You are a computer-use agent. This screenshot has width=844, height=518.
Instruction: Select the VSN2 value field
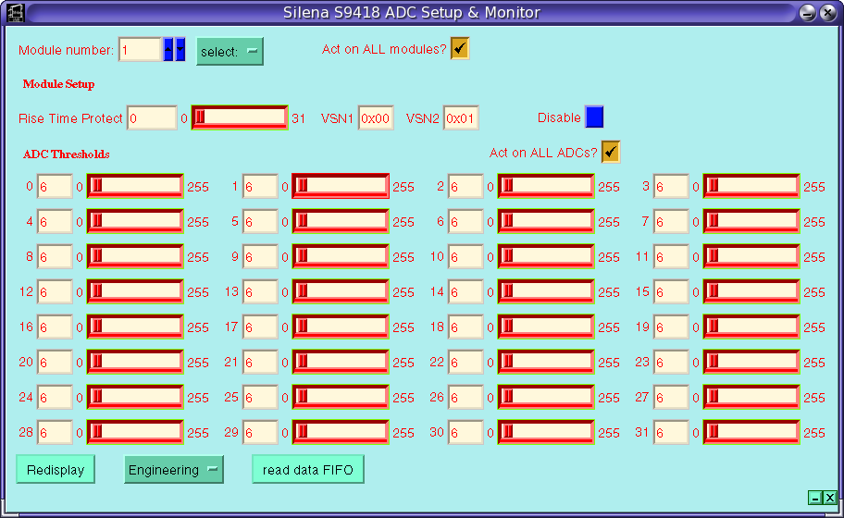pos(461,118)
